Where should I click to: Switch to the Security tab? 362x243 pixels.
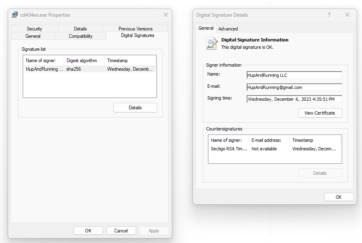coord(35,29)
